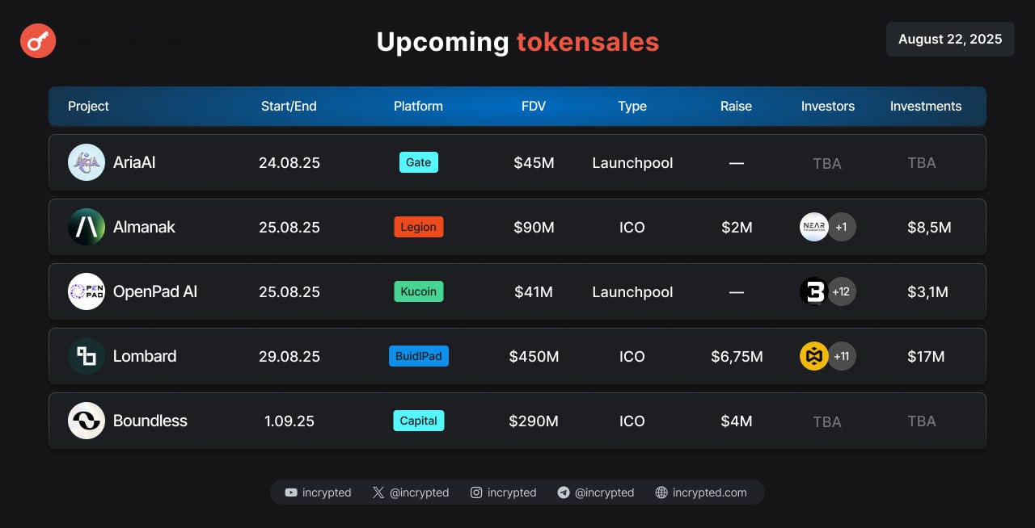
Task: Click the yellow investor icon in Lombard row
Action: 814,356
